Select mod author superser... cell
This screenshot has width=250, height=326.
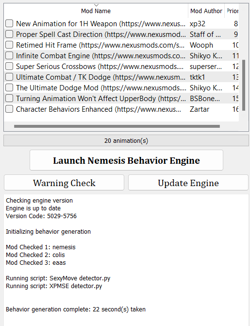click(206, 67)
